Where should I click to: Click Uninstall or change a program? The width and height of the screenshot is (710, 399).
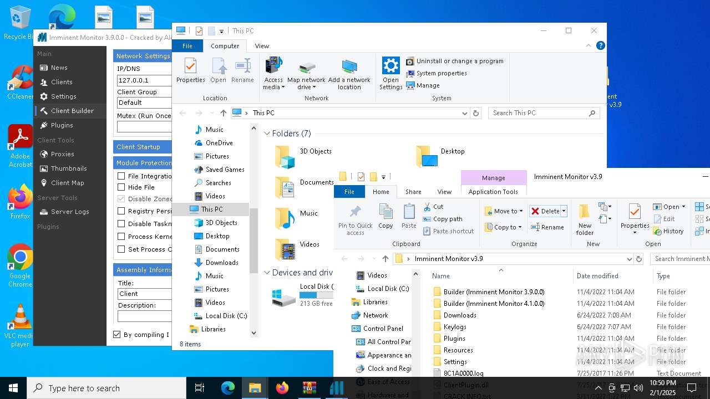(x=455, y=61)
